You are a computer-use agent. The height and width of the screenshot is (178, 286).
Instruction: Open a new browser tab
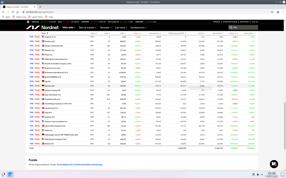(40, 7)
